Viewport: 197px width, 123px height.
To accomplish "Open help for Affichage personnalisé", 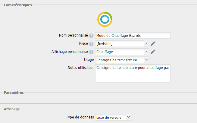I will [x=91, y=52].
